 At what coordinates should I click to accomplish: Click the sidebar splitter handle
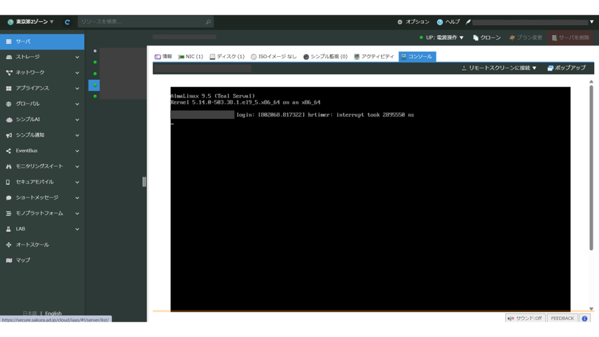[x=144, y=182]
